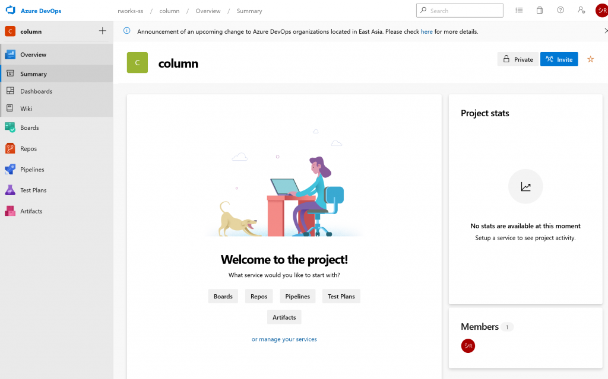Open the account avatar in top bar
This screenshot has height=379, width=608.
(x=602, y=11)
